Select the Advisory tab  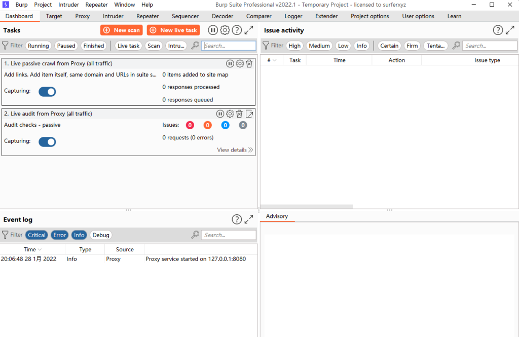[277, 216]
